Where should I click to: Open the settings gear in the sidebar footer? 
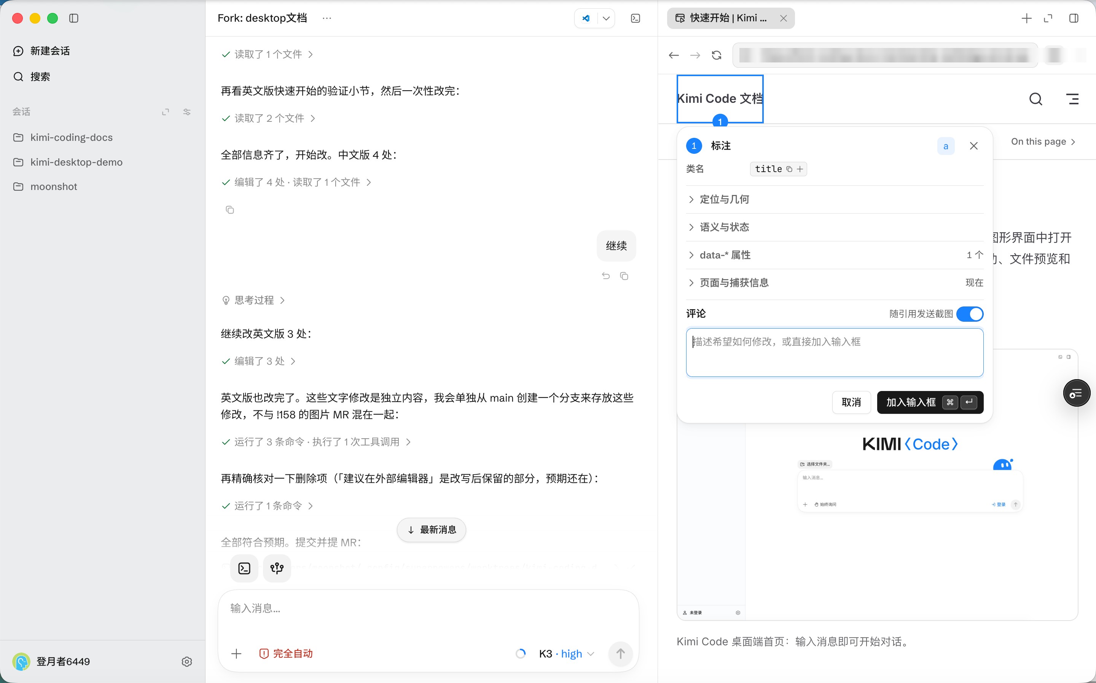187,662
